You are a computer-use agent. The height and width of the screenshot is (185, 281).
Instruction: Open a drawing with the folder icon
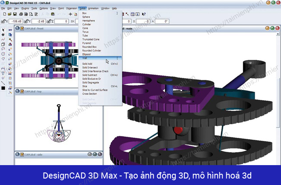click(9, 14)
